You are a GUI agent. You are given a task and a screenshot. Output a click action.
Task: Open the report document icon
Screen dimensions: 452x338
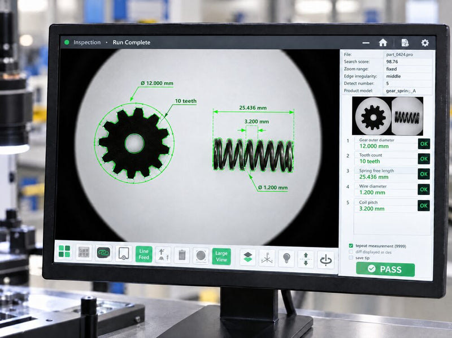[405, 43]
